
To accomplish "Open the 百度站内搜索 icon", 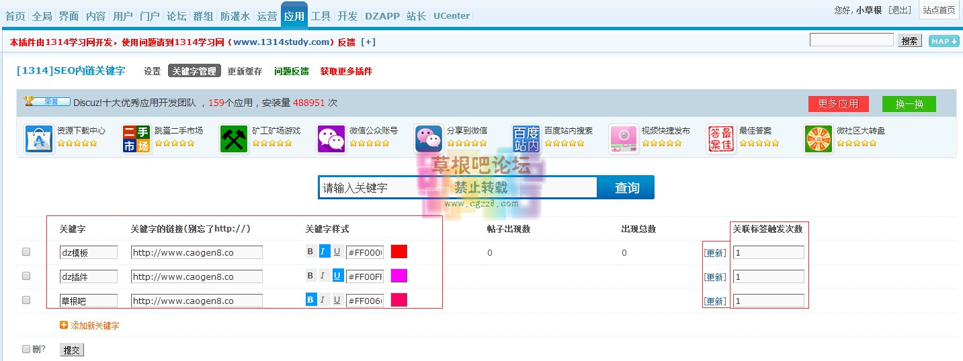I will (x=526, y=139).
